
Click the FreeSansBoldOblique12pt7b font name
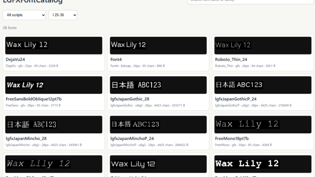(x=33, y=99)
